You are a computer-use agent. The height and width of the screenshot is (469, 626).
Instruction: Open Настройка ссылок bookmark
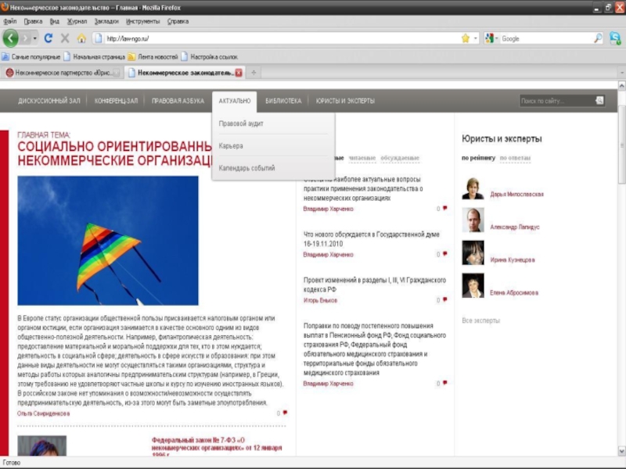pos(209,56)
